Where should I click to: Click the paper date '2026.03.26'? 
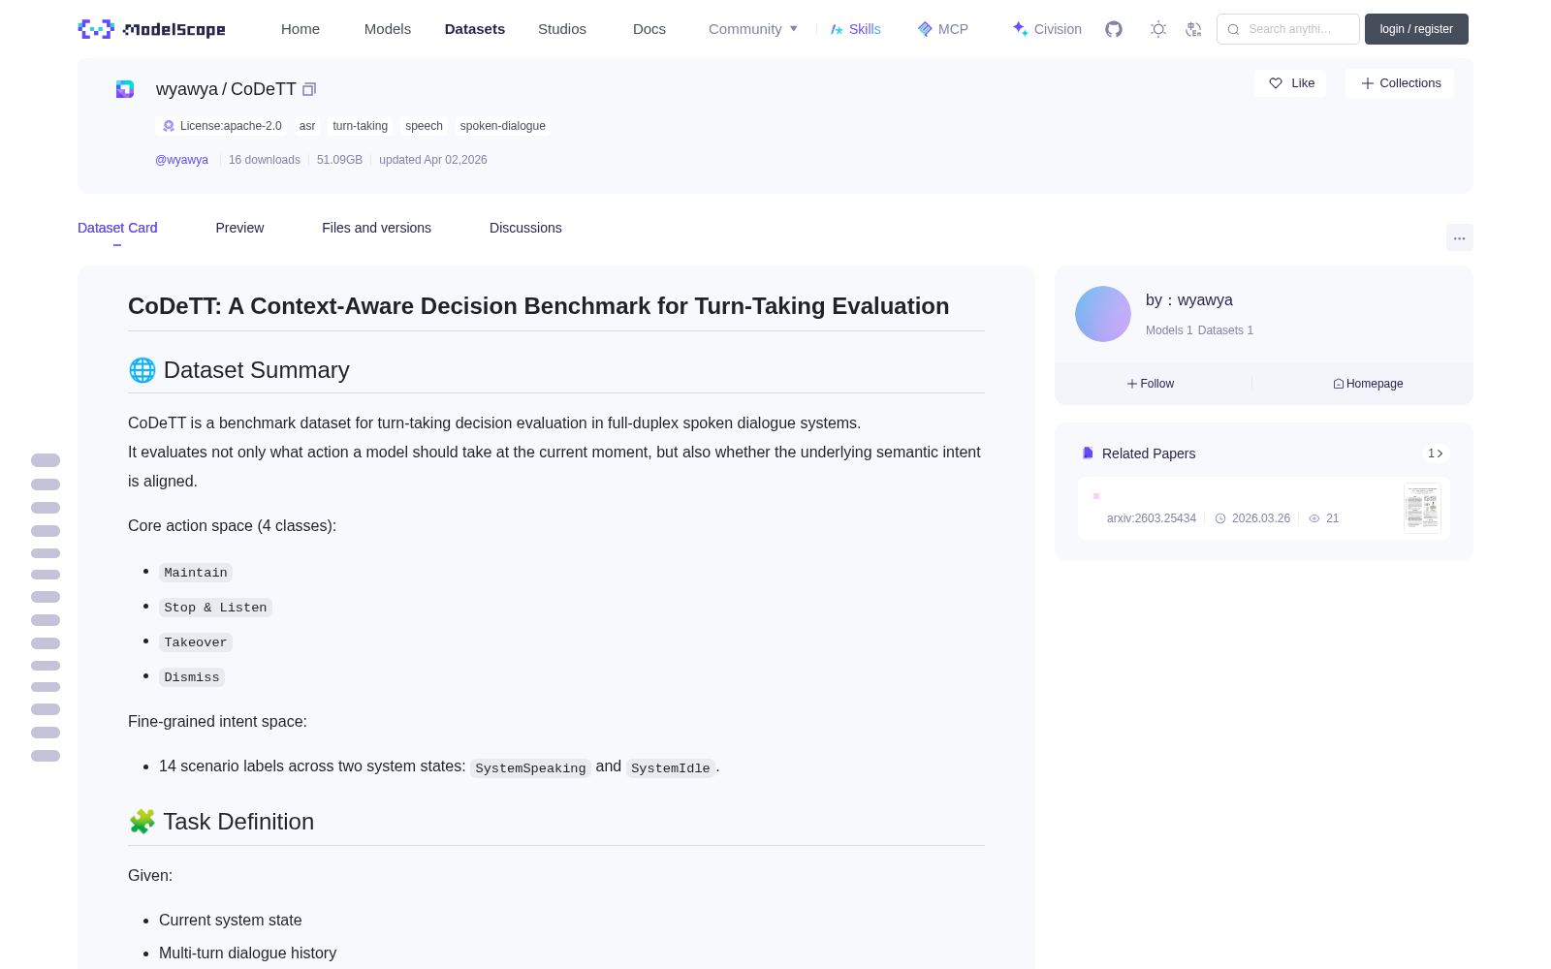(x=1261, y=518)
